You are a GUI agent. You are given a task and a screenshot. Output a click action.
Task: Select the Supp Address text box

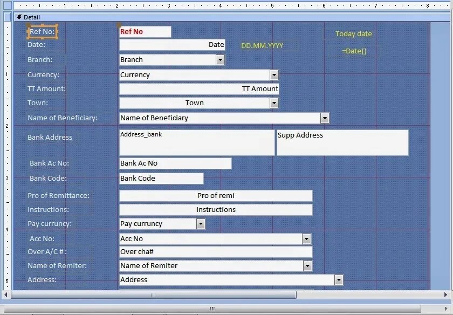tap(342, 142)
